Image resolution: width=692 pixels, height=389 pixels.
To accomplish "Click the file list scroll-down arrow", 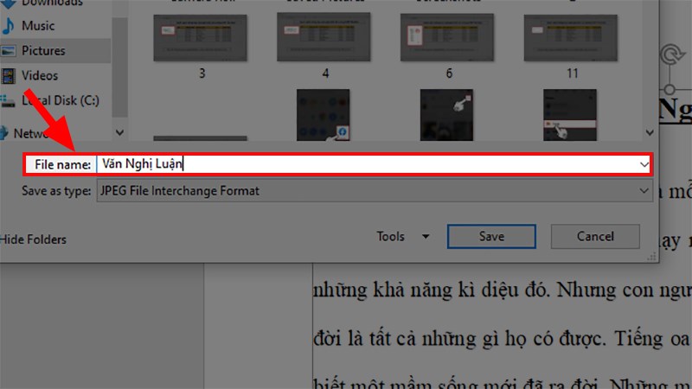I will (x=650, y=132).
